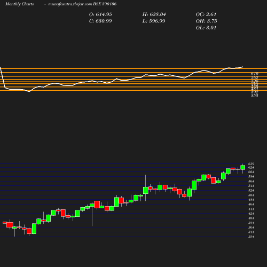Select the close price 'C: 630.99'
Screen dimensions: 267x267
100,21
